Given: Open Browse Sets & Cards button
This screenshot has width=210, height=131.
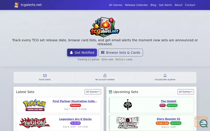Looking at the screenshot, I should tap(120, 53).
